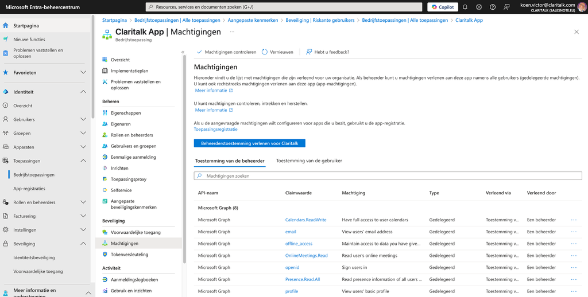588x297 pixels.
Task: Collapse the Beveiliging menu in main sidebar
Action: 83,244
